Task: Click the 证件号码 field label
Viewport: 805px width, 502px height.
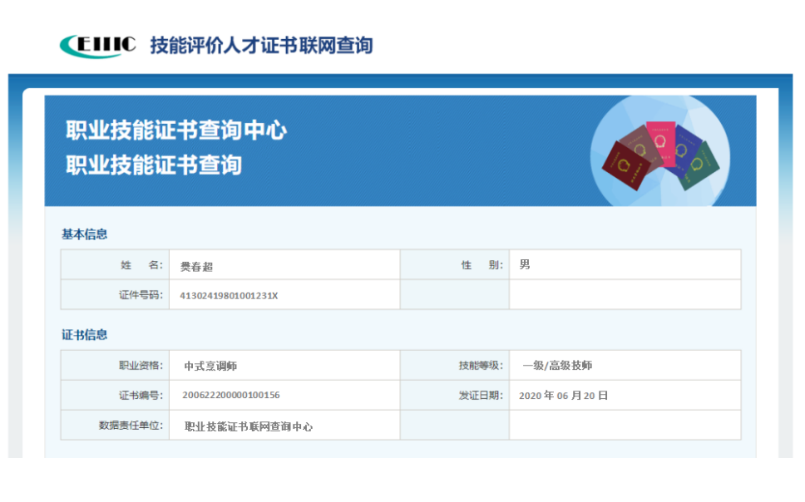Action: click(x=140, y=295)
